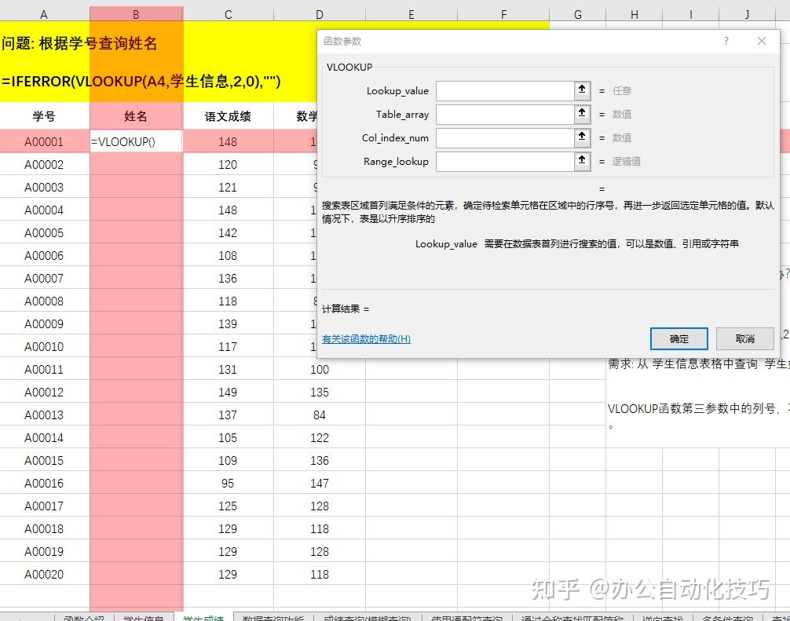The height and width of the screenshot is (621, 790).
Task: Open dialog help with question mark icon
Action: [x=726, y=41]
